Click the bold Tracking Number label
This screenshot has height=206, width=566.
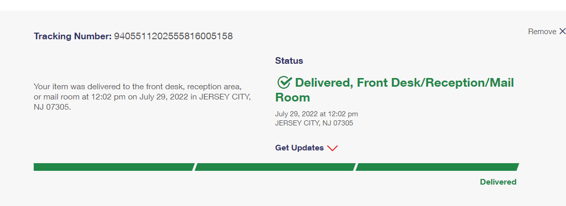(73, 36)
